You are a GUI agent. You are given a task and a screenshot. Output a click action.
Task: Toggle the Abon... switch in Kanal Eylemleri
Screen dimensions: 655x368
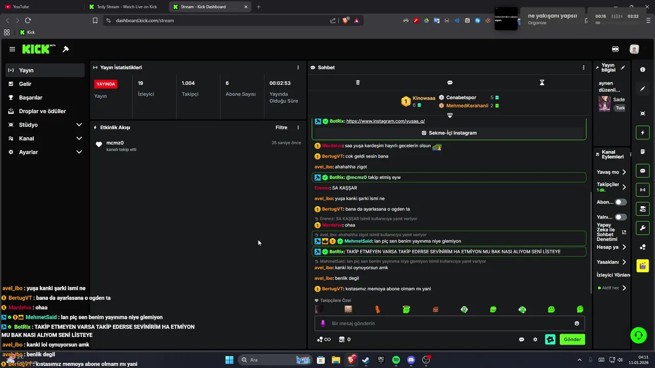[621, 202]
